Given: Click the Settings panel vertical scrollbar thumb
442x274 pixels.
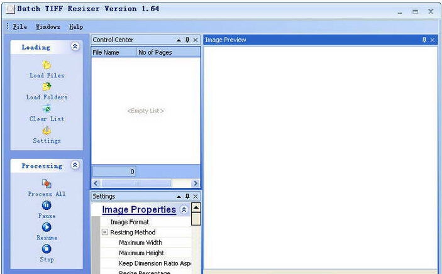Looking at the screenshot, I should [196, 219].
